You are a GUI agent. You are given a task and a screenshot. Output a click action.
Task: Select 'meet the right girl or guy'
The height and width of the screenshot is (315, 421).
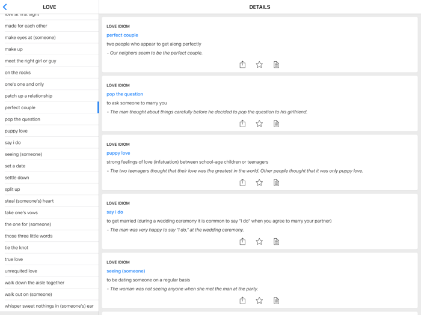click(x=49, y=61)
